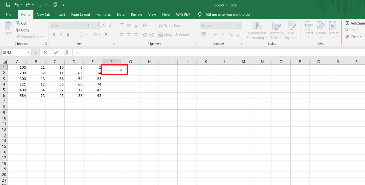Increase decimal places

pos(231,35)
